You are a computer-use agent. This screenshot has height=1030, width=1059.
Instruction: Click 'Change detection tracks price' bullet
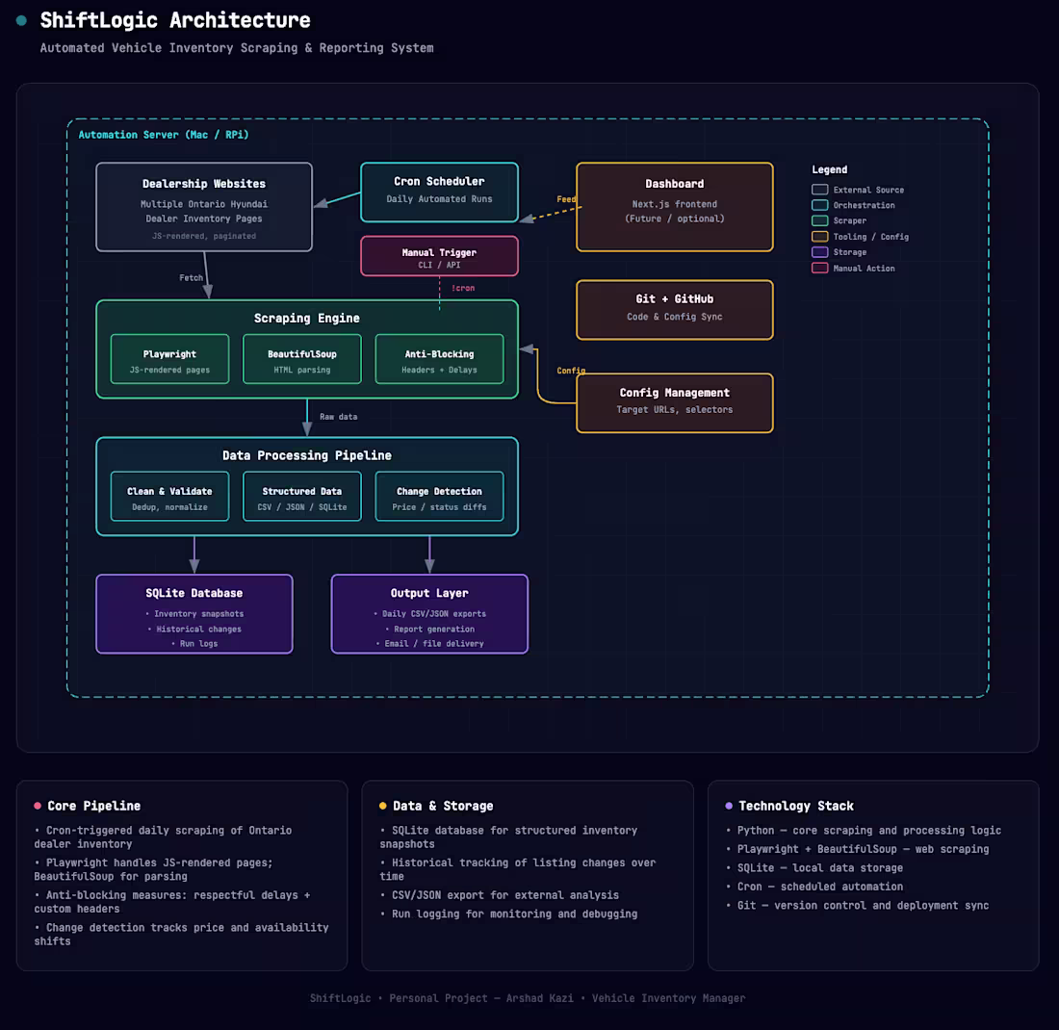(181, 934)
